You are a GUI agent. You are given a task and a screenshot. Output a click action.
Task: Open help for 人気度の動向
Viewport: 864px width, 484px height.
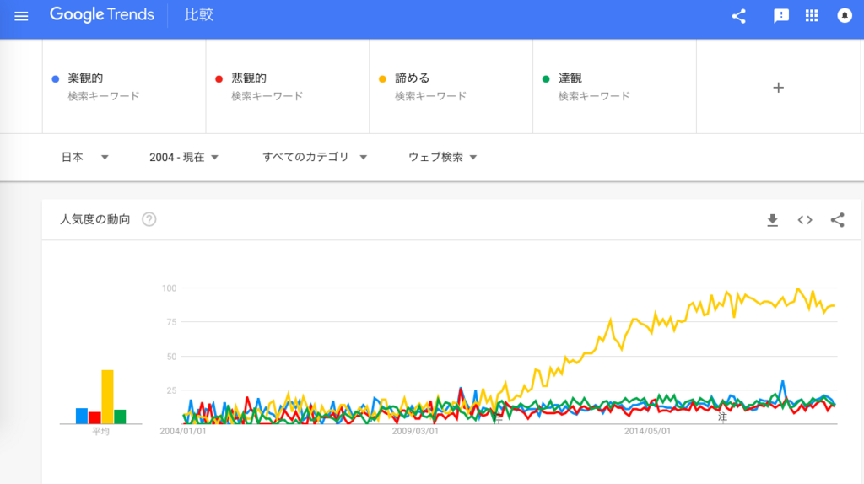click(x=149, y=220)
